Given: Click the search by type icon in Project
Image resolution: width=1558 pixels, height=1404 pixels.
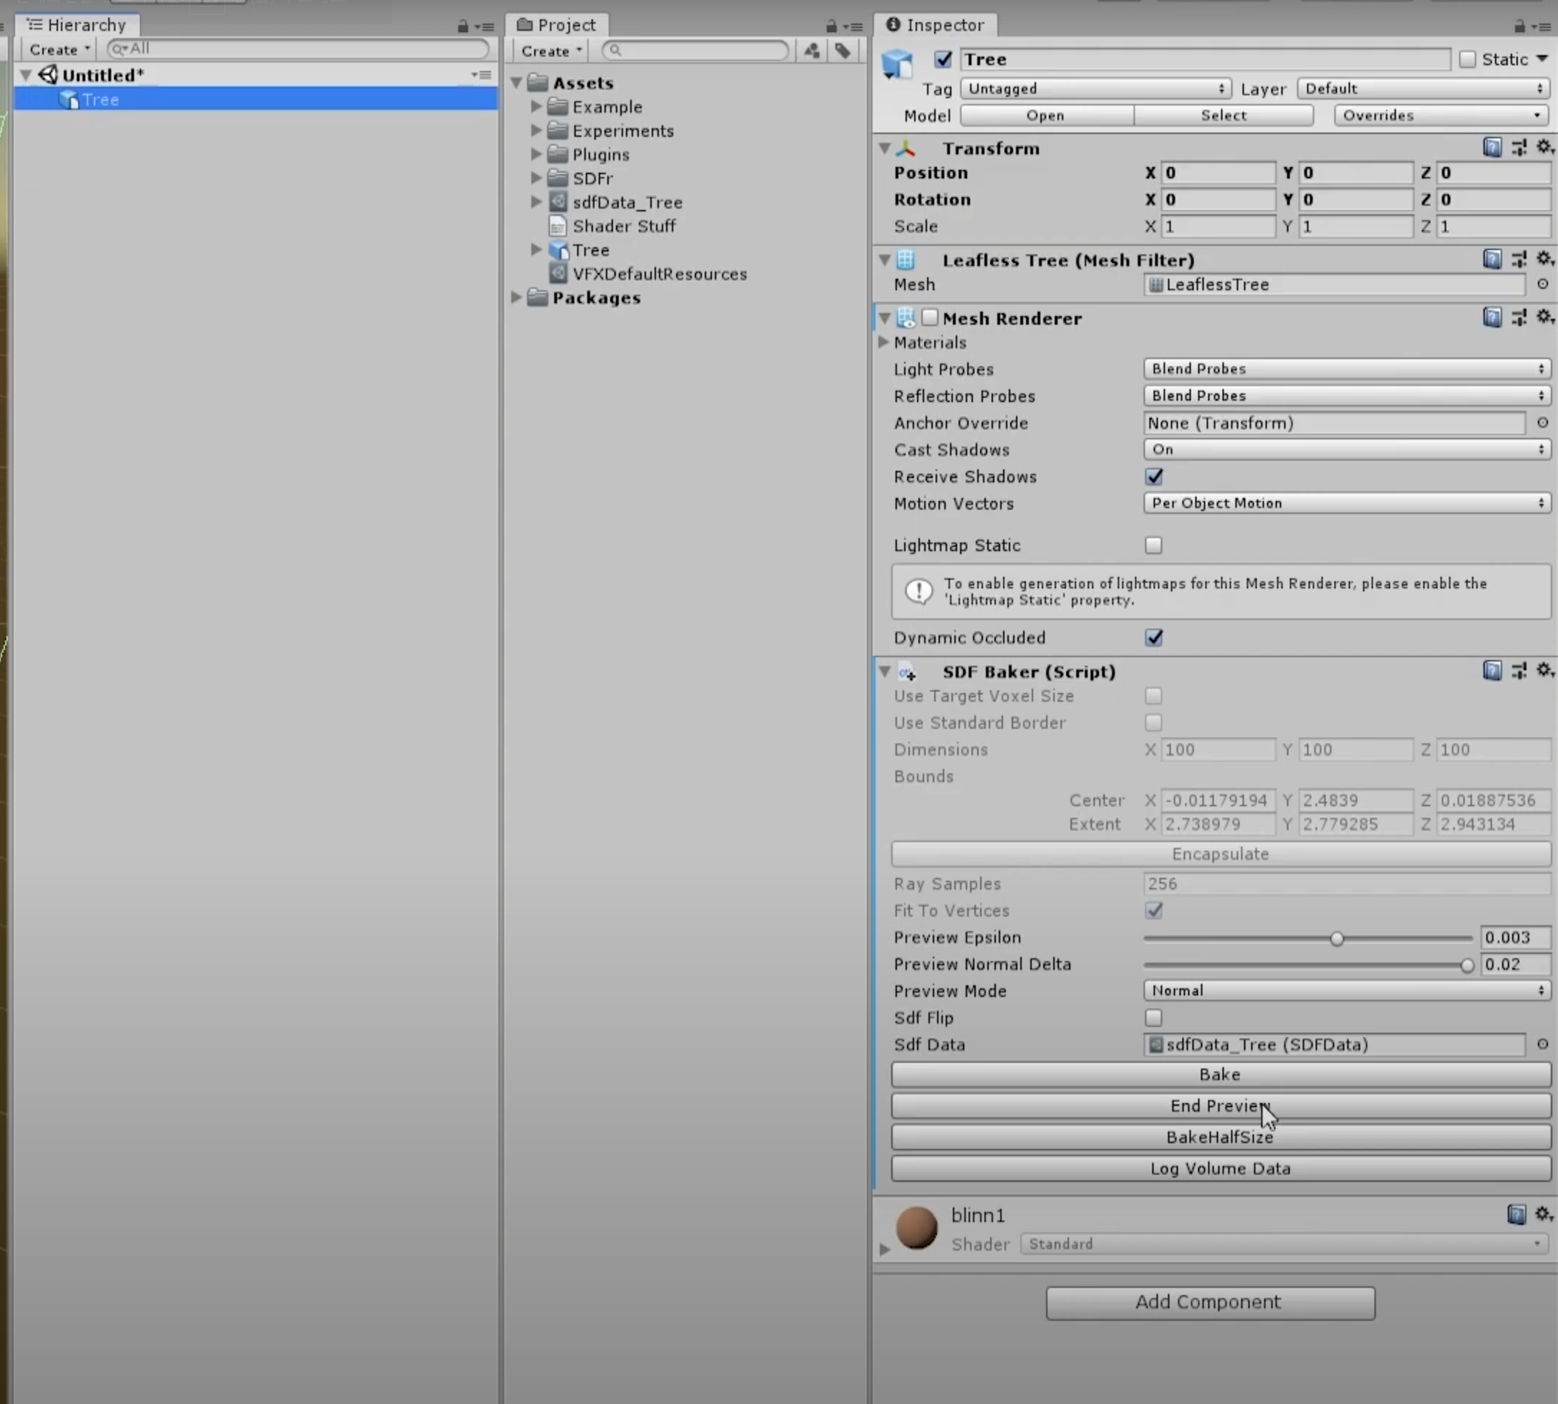Looking at the screenshot, I should [812, 51].
